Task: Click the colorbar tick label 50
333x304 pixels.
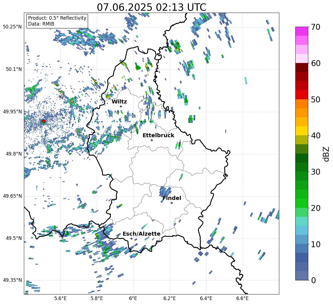Action: pyautogui.click(x=316, y=100)
